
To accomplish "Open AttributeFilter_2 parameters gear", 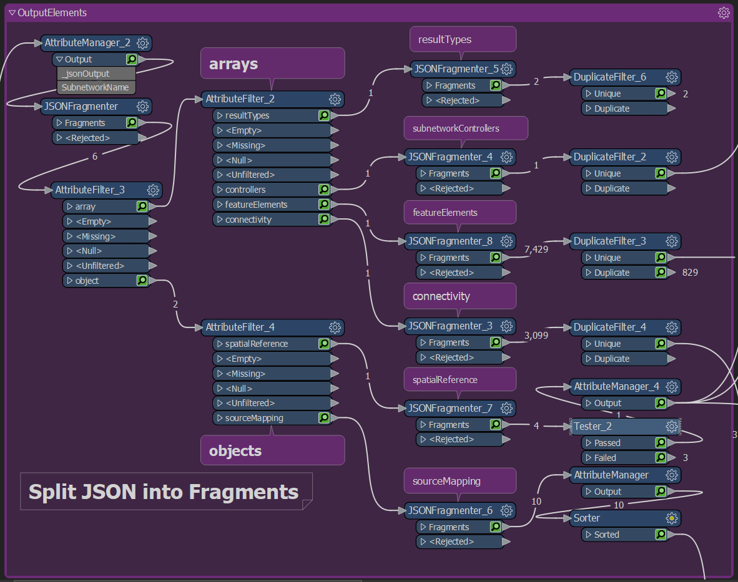I will (x=335, y=99).
